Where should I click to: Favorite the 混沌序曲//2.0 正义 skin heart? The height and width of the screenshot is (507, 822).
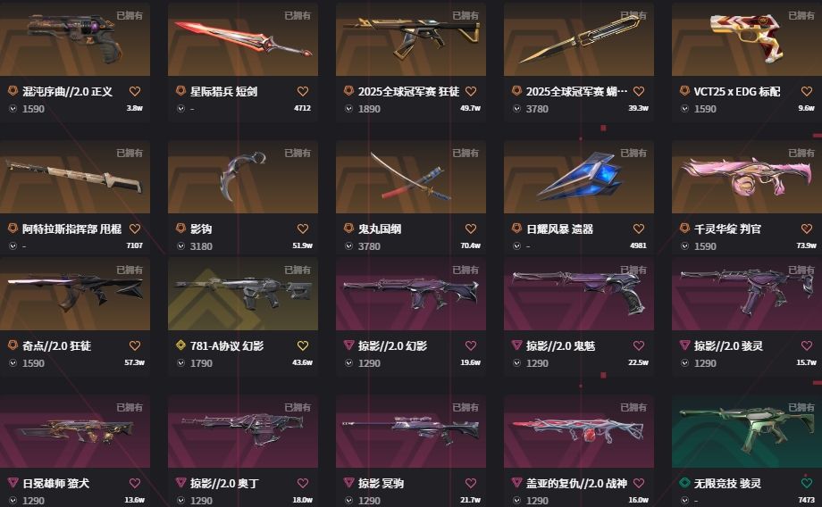(x=135, y=91)
